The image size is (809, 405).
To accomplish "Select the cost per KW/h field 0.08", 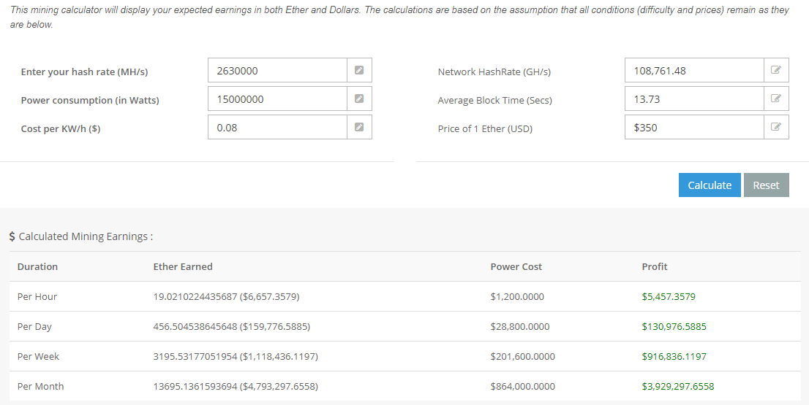I will point(277,127).
